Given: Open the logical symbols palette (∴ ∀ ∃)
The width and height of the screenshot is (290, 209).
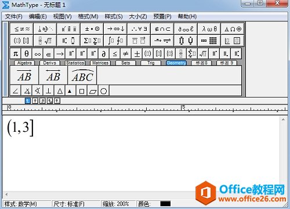Looking at the screenshot, I should [x=139, y=29].
